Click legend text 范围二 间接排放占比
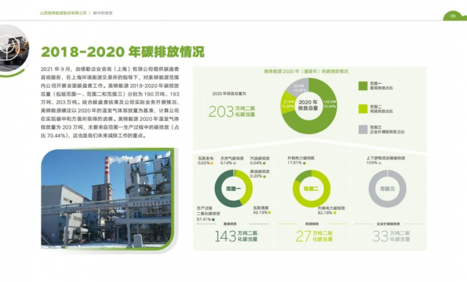This screenshot has width=467, height=282. 381,109
